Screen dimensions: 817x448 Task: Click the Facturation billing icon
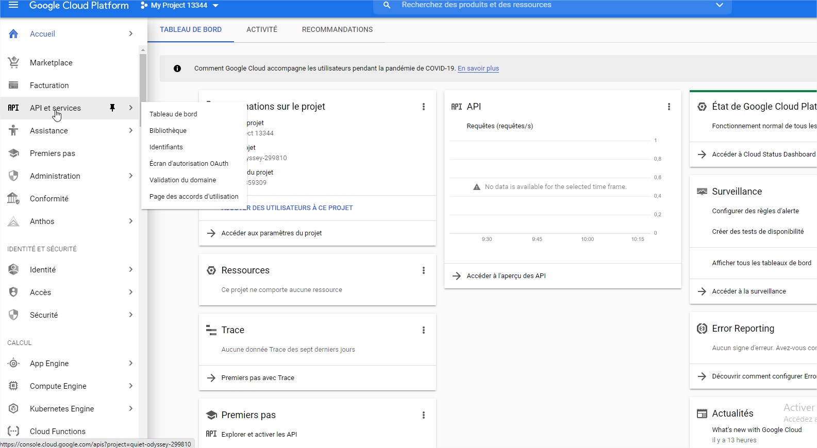coord(13,85)
